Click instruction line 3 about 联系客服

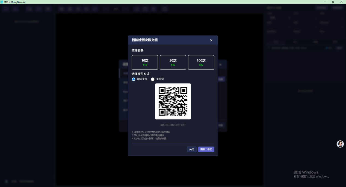coord(149,138)
